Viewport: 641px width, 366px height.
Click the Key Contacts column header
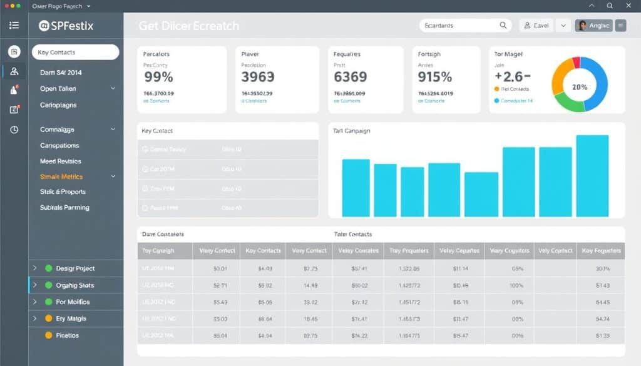click(x=263, y=251)
